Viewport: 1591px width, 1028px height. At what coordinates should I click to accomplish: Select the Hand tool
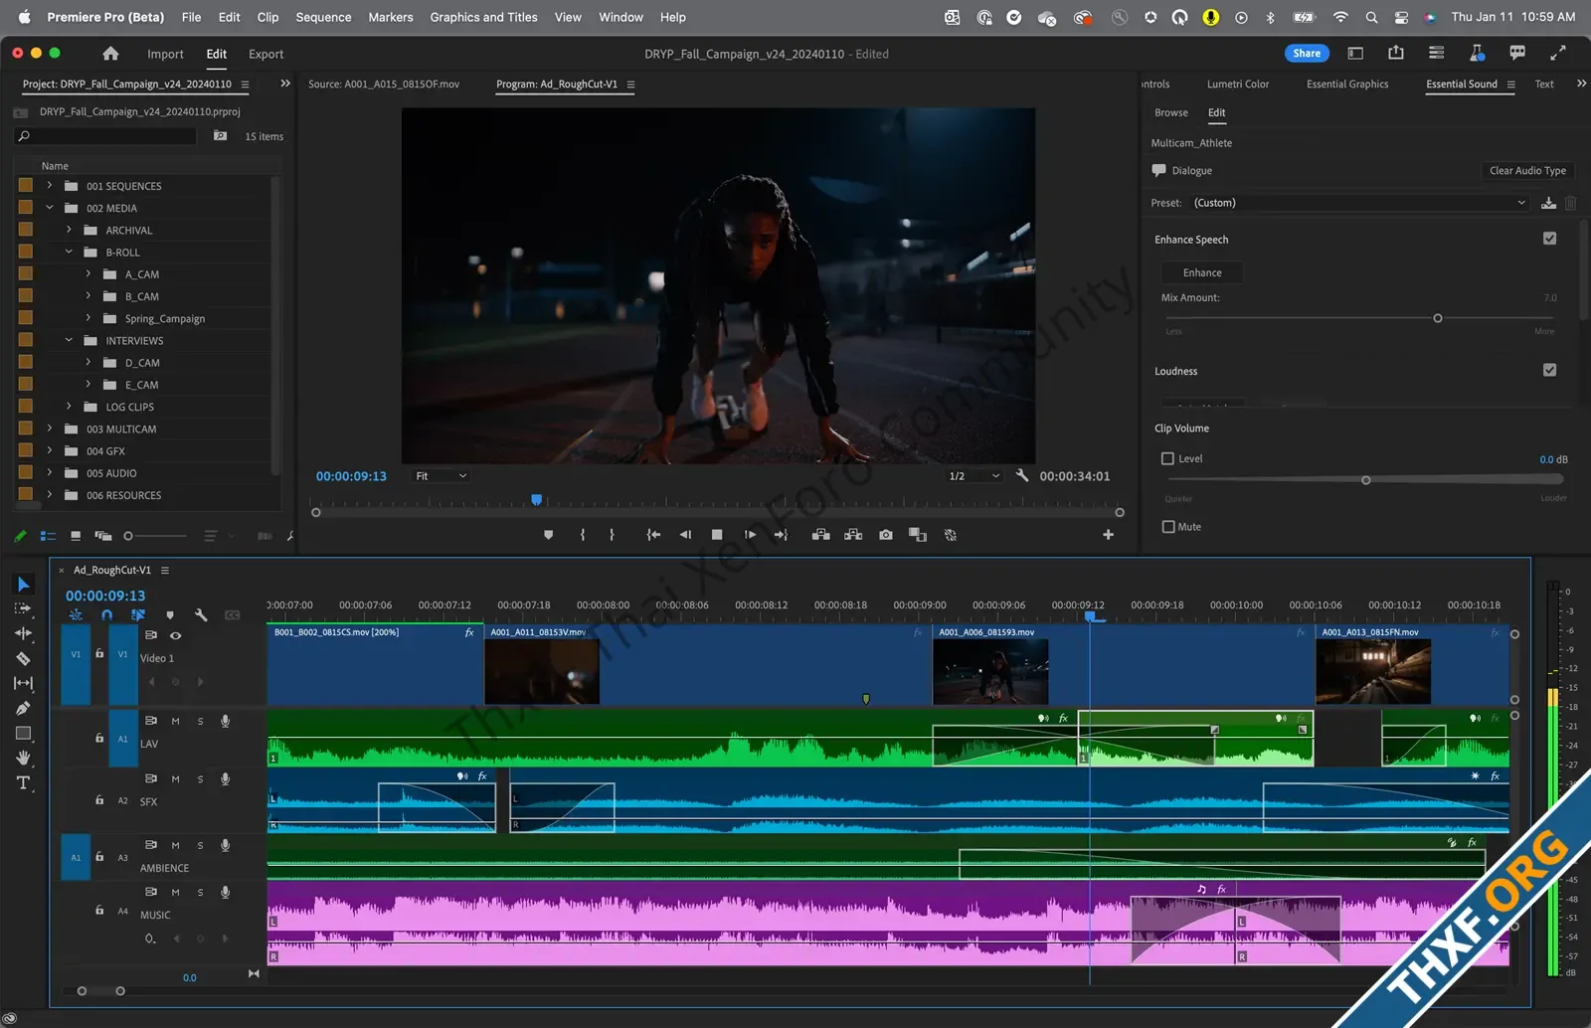tap(23, 758)
